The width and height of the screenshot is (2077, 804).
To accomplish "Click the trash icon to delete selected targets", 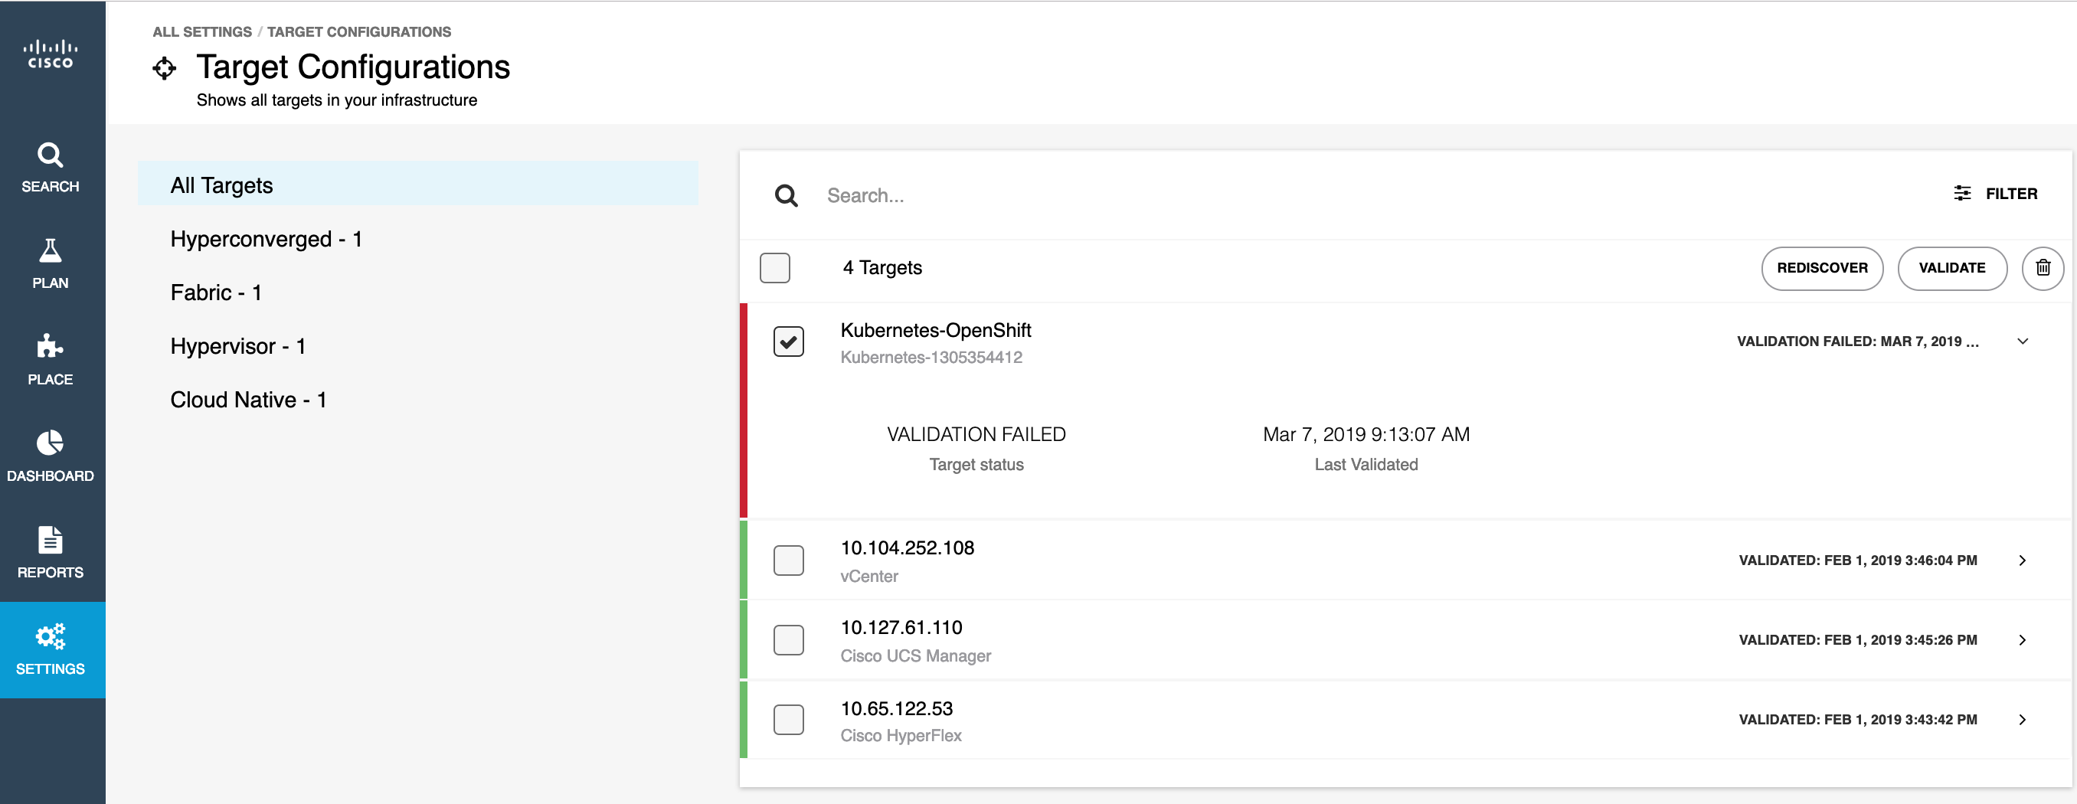I will (x=2043, y=268).
